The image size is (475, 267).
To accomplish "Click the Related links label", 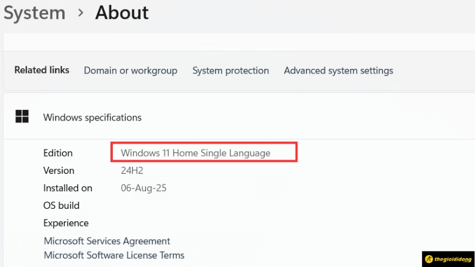I will tap(42, 70).
